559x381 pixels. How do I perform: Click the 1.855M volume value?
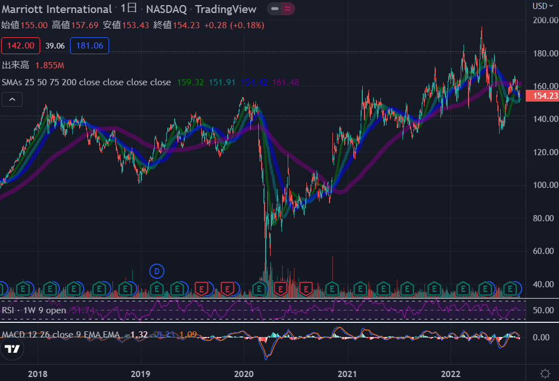coord(50,65)
